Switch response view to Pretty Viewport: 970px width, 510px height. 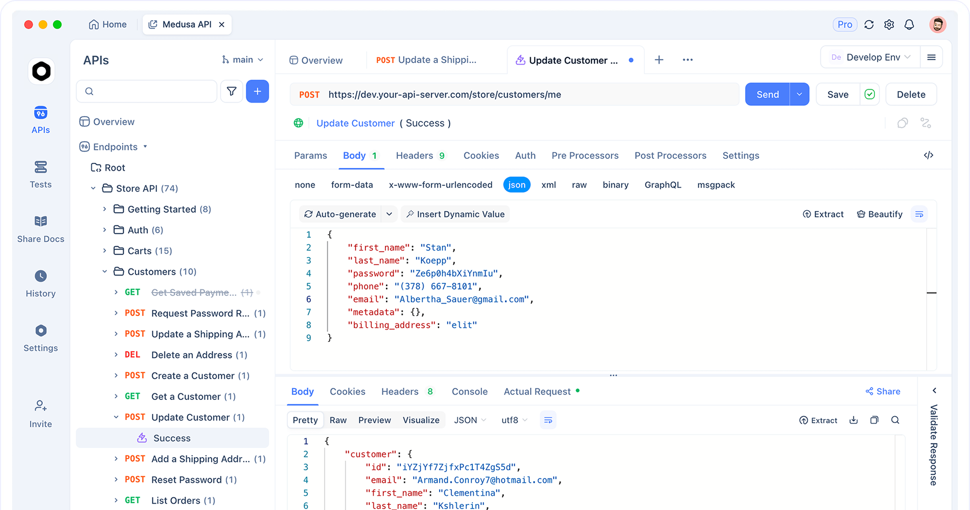point(305,420)
